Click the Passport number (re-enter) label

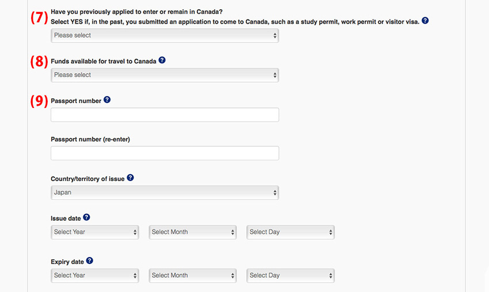pos(90,139)
